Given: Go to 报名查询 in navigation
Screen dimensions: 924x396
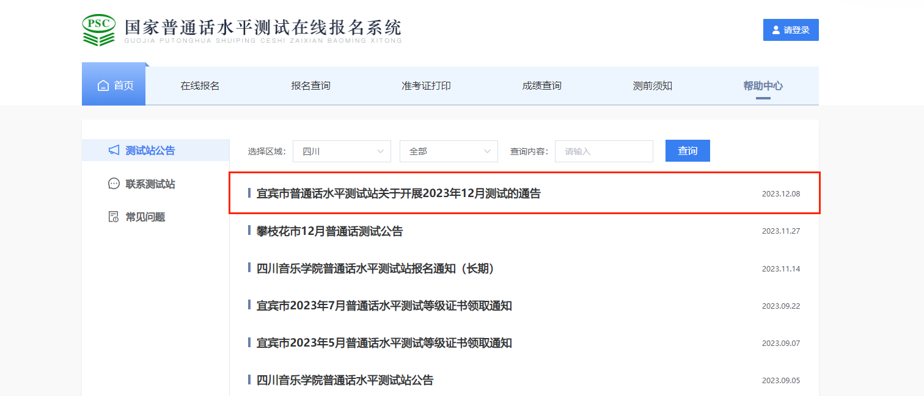Looking at the screenshot, I should pos(310,86).
